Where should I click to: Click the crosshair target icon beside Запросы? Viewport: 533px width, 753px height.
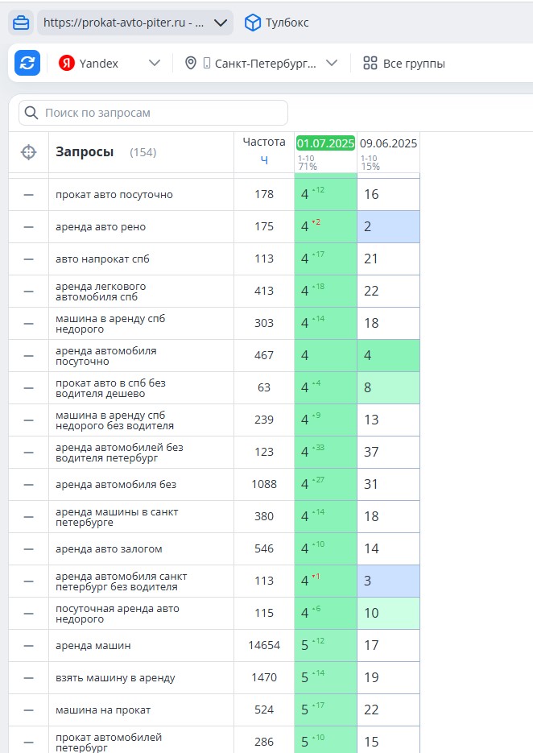pos(29,152)
